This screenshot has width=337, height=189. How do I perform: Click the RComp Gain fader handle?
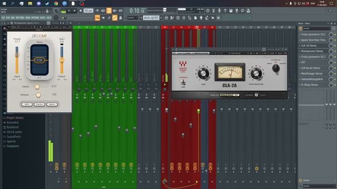click(x=62, y=60)
